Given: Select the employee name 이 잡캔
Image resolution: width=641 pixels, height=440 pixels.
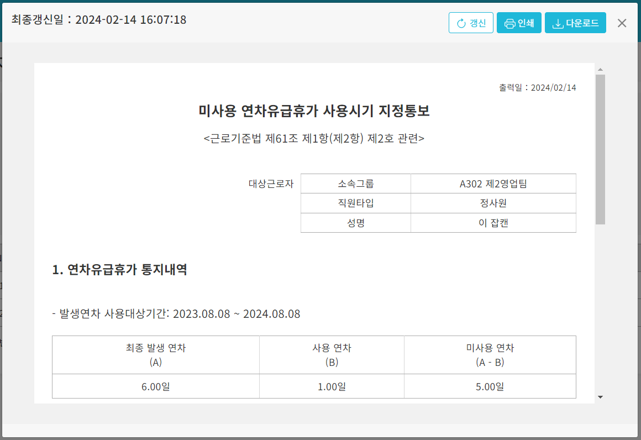Looking at the screenshot, I should tap(493, 223).
